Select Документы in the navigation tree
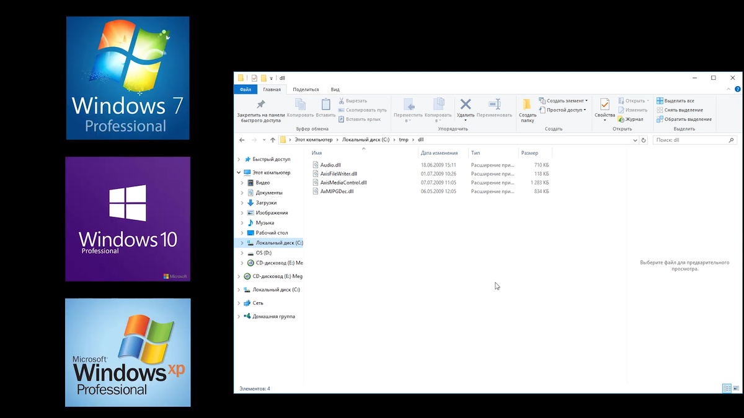 point(268,193)
